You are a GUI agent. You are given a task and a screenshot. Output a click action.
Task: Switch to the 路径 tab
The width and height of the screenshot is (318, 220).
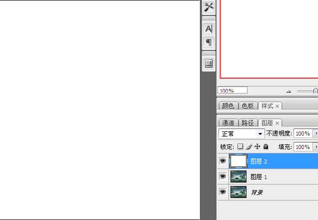(x=247, y=123)
